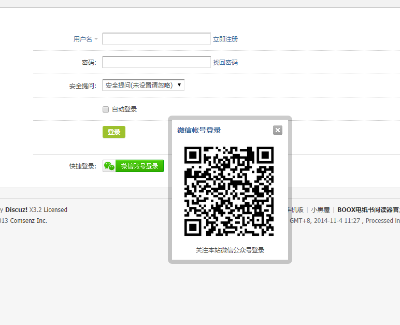
Task: Open the 小黑屋 footer link
Action: (x=320, y=210)
